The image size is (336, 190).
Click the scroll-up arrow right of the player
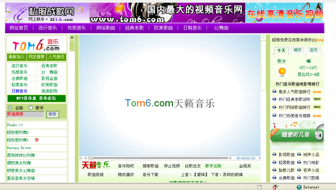tap(263, 38)
